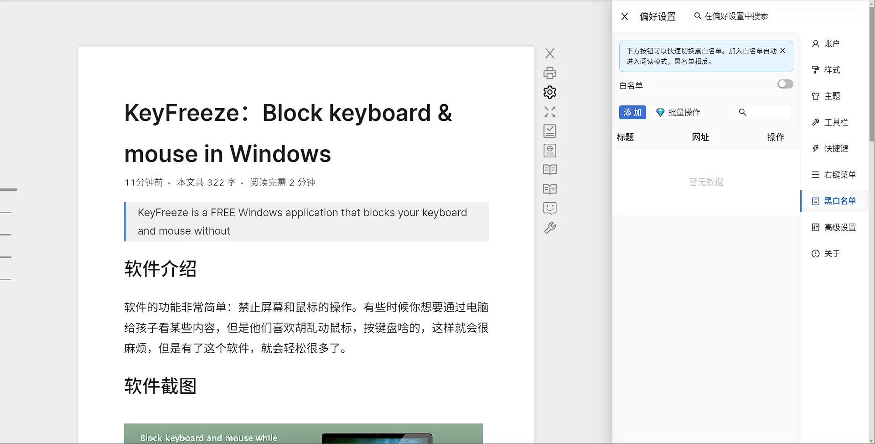Open 批量操作 batch operations
This screenshot has height=444, width=875.
coord(678,112)
